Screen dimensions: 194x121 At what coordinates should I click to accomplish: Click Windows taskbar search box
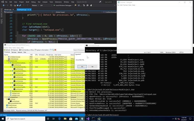pos(25,119)
